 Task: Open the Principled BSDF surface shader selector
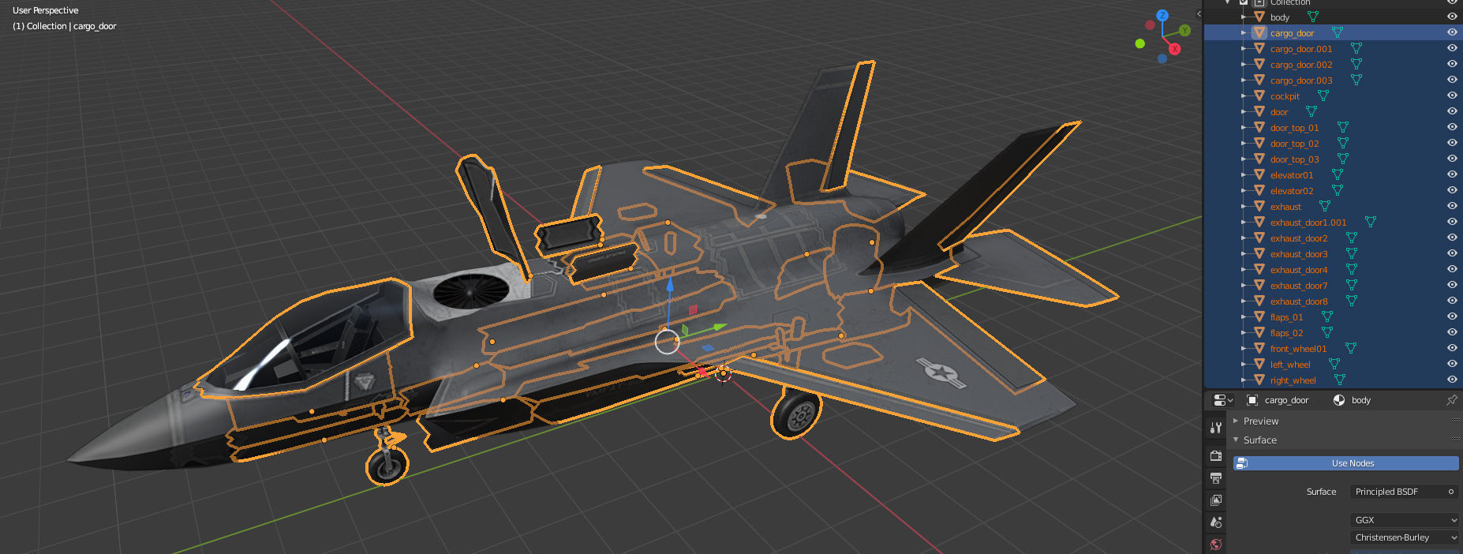coord(1405,492)
